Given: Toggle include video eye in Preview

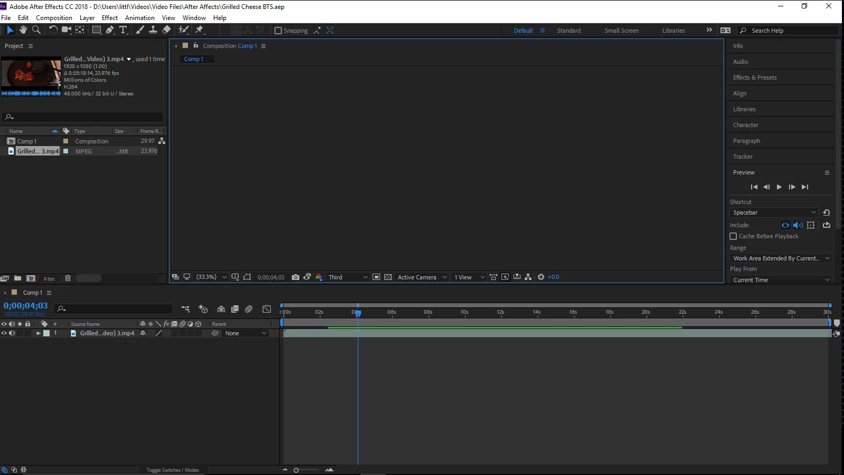Looking at the screenshot, I should (x=785, y=225).
